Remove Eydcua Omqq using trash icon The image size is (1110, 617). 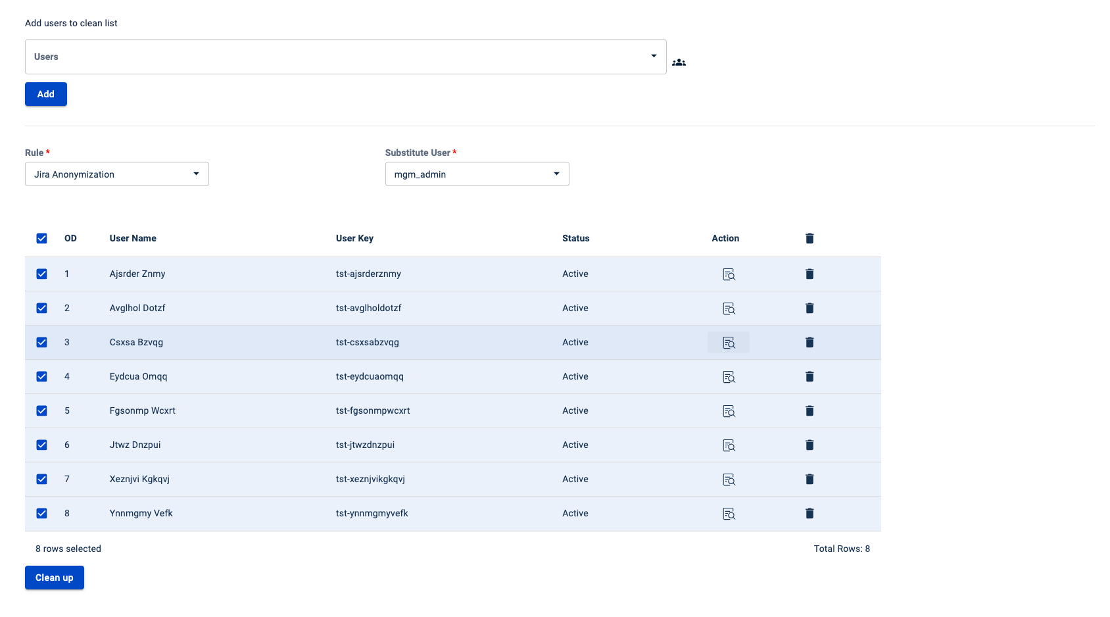[809, 377]
